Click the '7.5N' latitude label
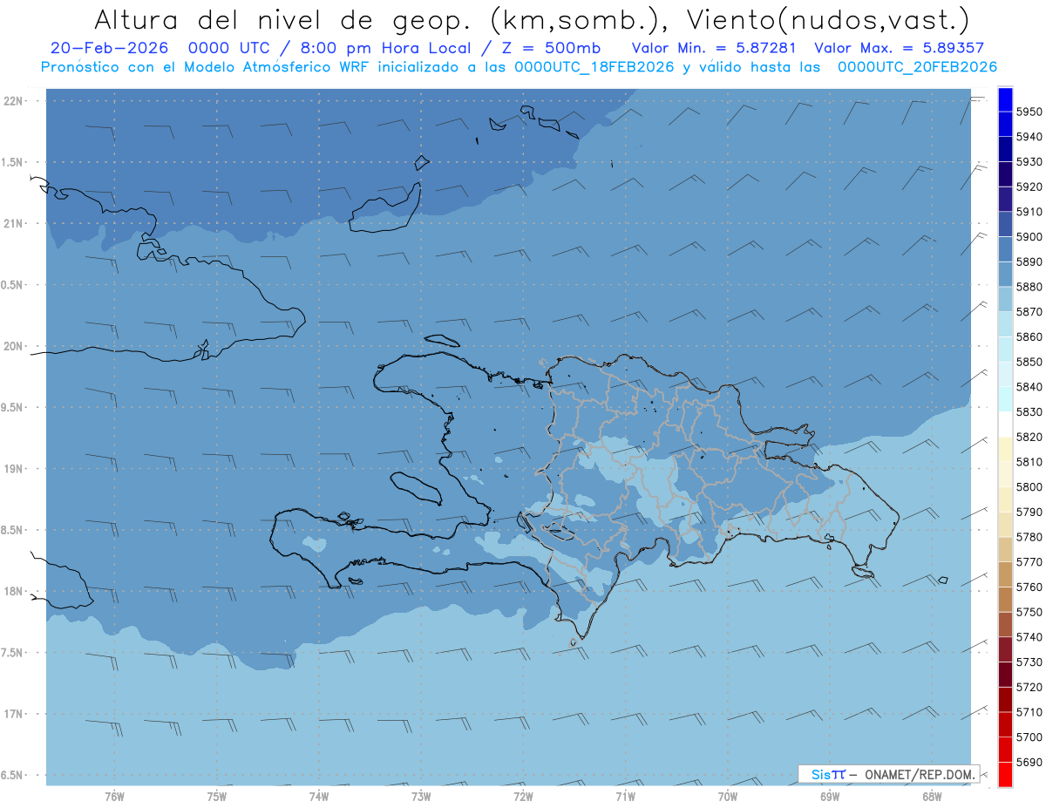The width and height of the screenshot is (1046, 808). coord(12,653)
